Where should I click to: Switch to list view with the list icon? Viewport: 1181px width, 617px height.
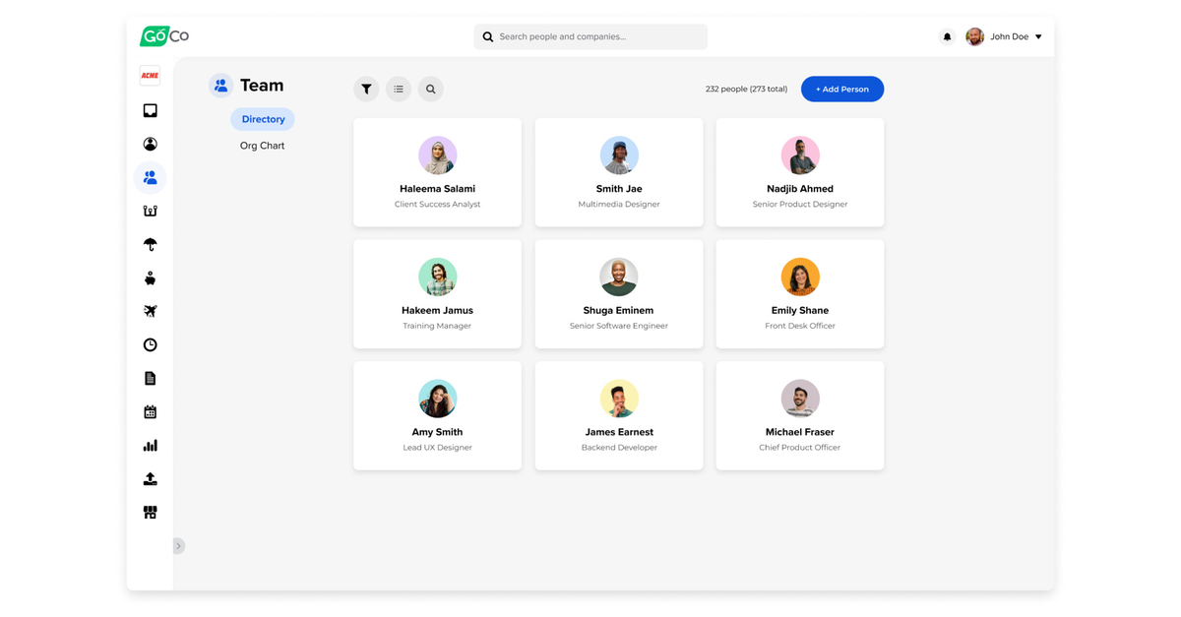tap(399, 89)
